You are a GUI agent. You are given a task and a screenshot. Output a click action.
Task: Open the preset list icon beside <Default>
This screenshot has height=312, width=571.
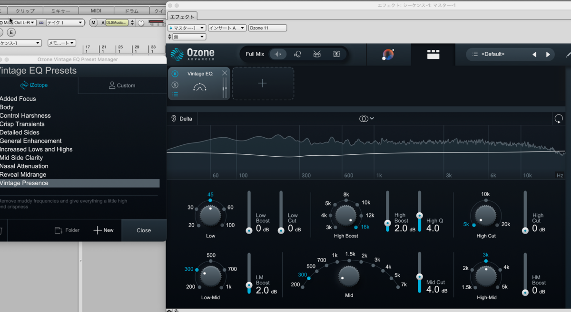(x=475, y=54)
